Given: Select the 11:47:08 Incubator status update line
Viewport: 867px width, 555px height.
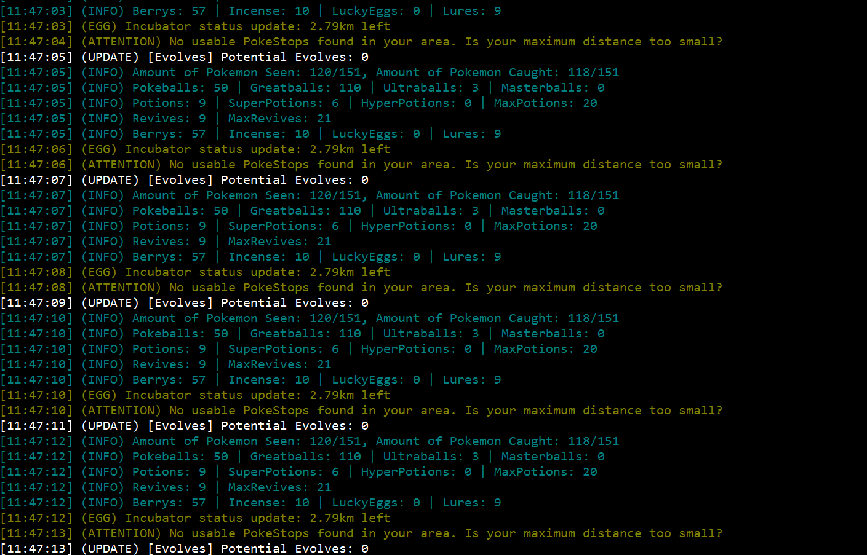Looking at the screenshot, I should [x=195, y=272].
